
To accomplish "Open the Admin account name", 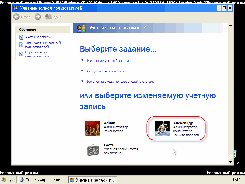I will [110, 123].
